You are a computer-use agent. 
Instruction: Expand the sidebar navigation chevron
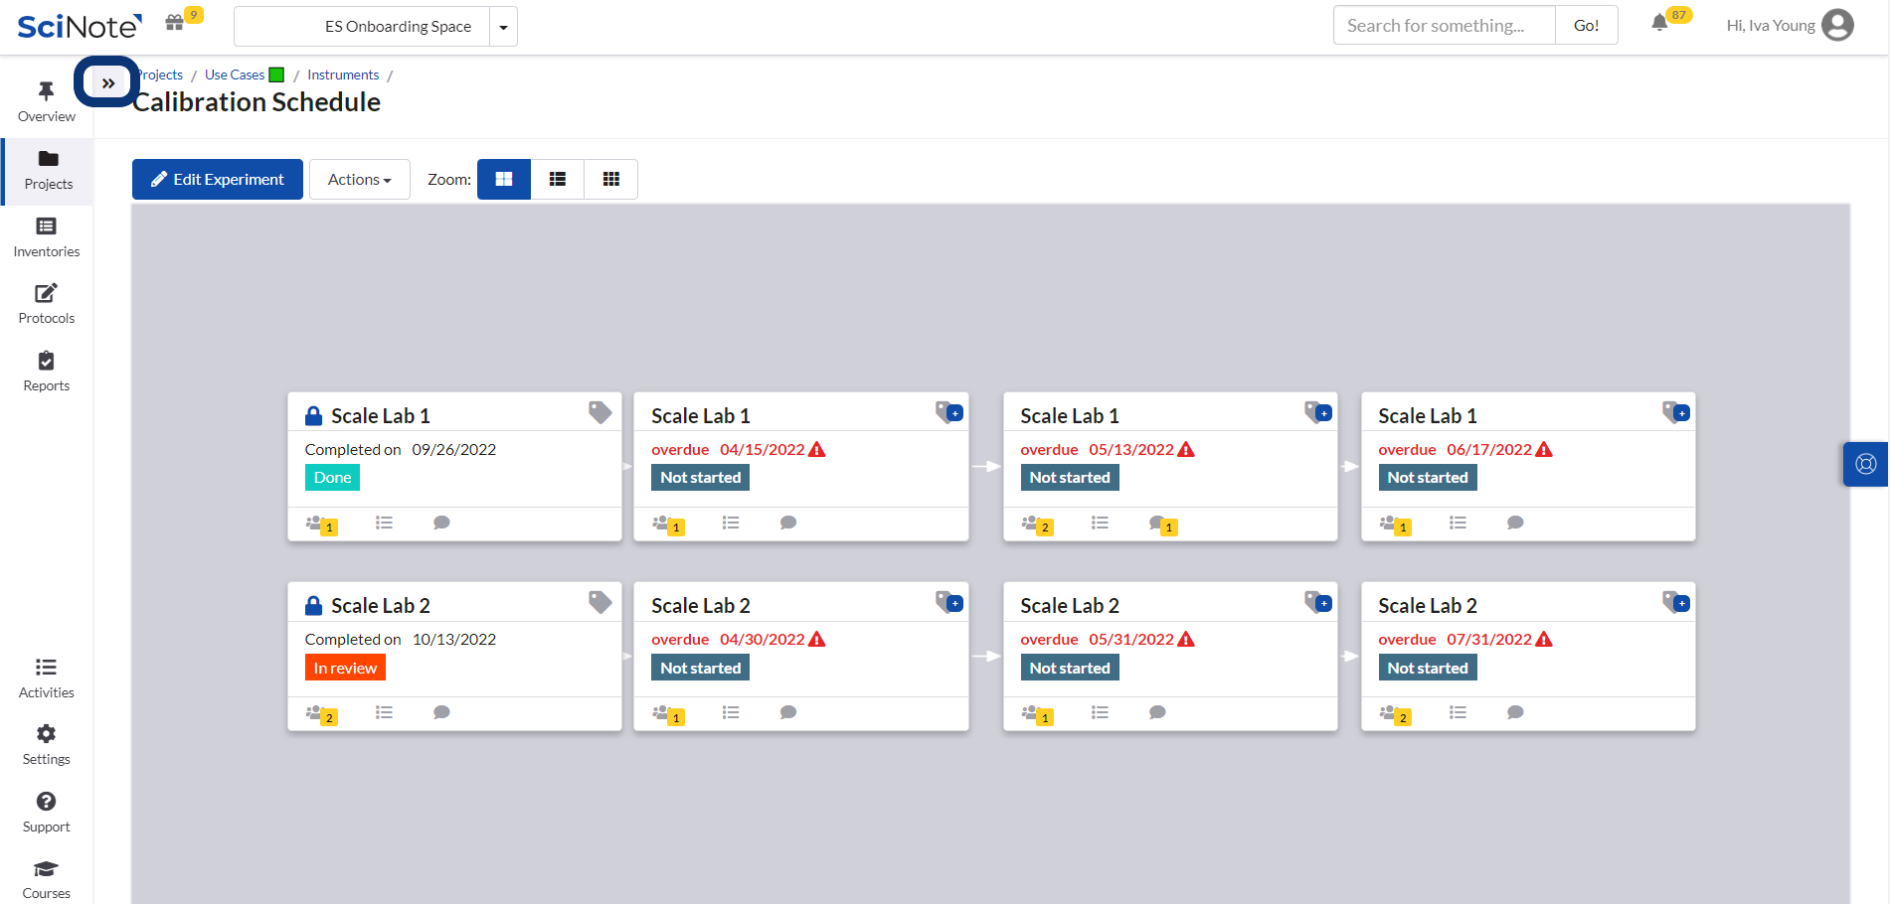click(x=107, y=82)
